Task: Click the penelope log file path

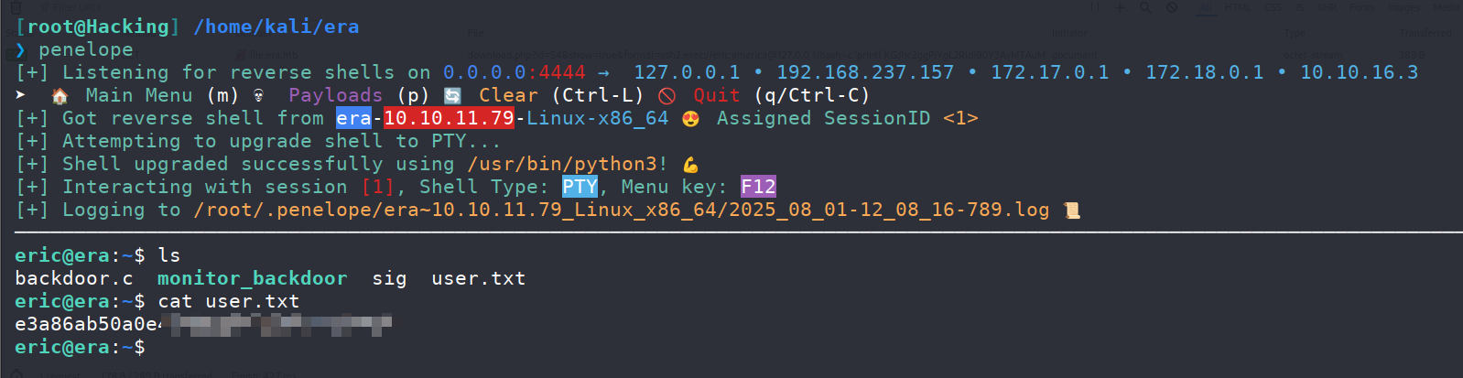Action: (621, 210)
